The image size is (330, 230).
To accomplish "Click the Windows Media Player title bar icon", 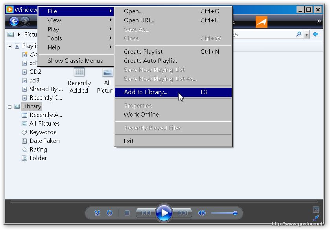I will (9, 9).
